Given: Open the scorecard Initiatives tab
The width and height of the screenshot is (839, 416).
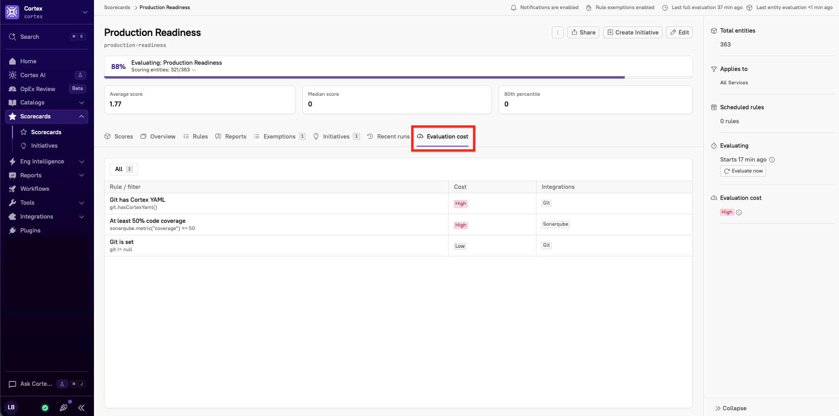Looking at the screenshot, I should point(337,137).
